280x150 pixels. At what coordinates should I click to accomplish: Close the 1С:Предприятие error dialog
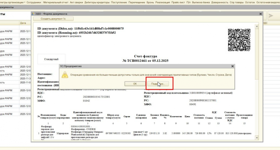232,66
